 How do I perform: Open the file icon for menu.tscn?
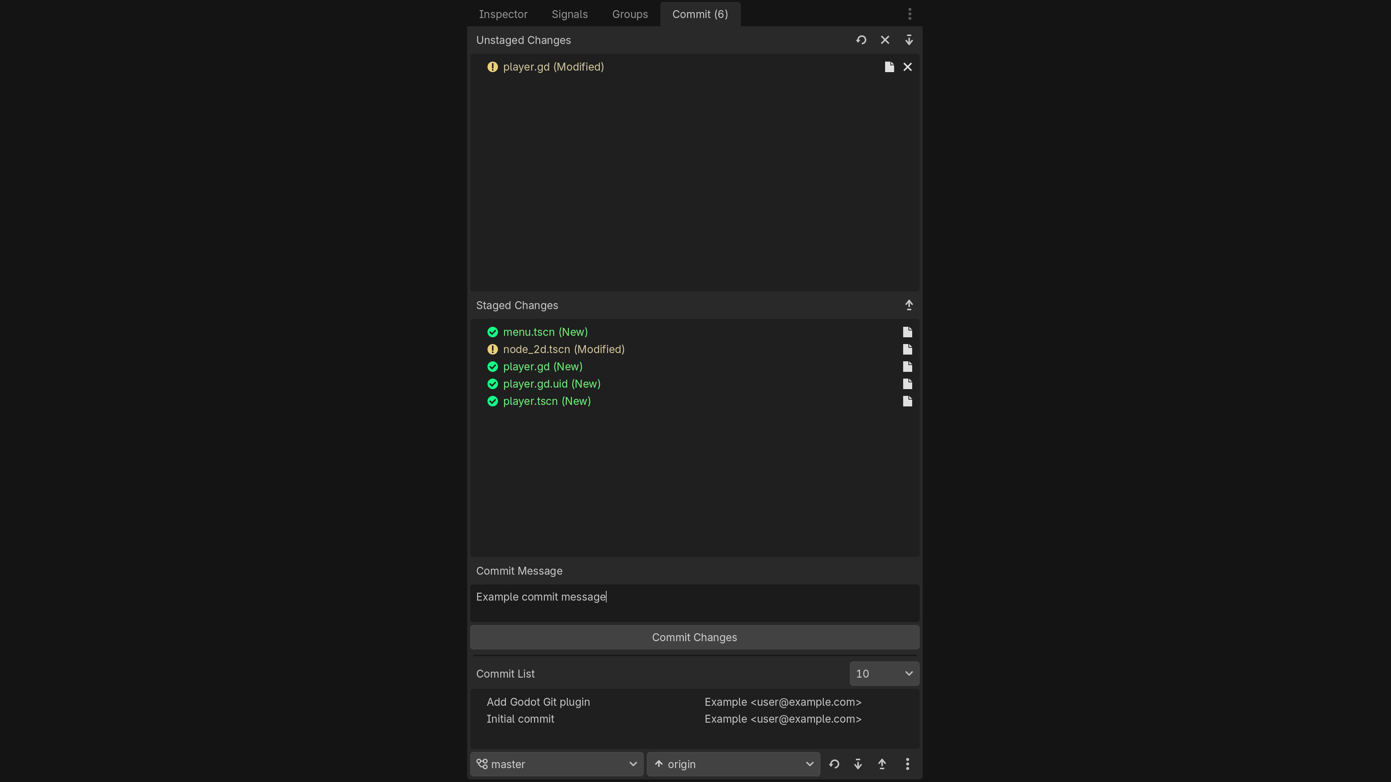pyautogui.click(x=908, y=332)
